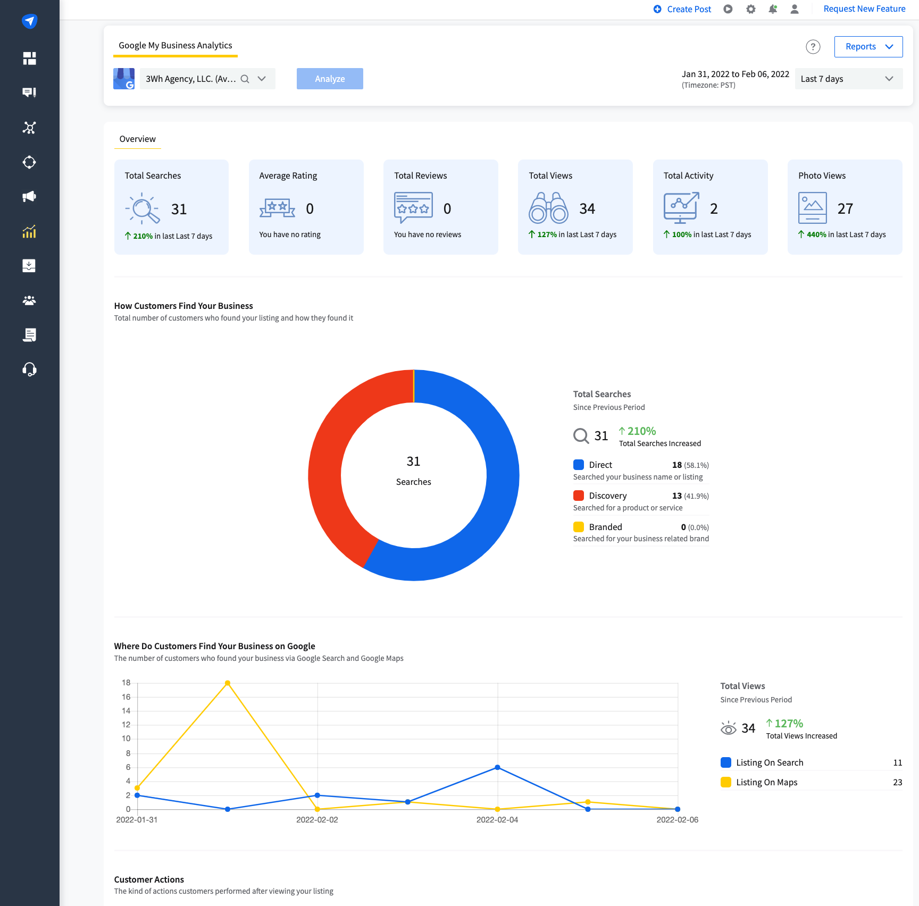The height and width of the screenshot is (906, 919).
Task: Select the Google My Business Analytics tab
Action: coord(176,46)
